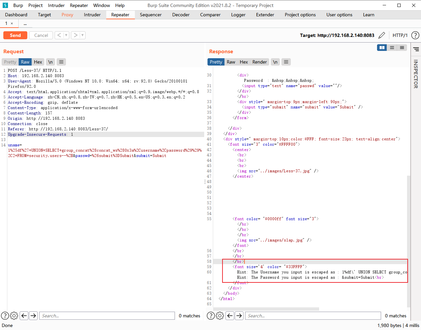Switch to the Extender tab
The width and height of the screenshot is (421, 330).
[x=265, y=15]
